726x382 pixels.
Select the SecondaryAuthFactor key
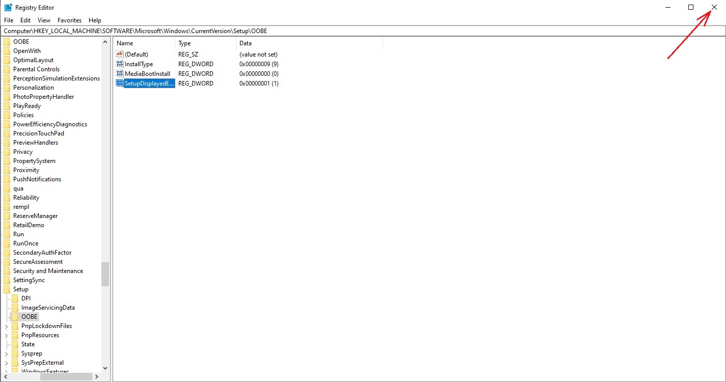pyautogui.click(x=42, y=253)
